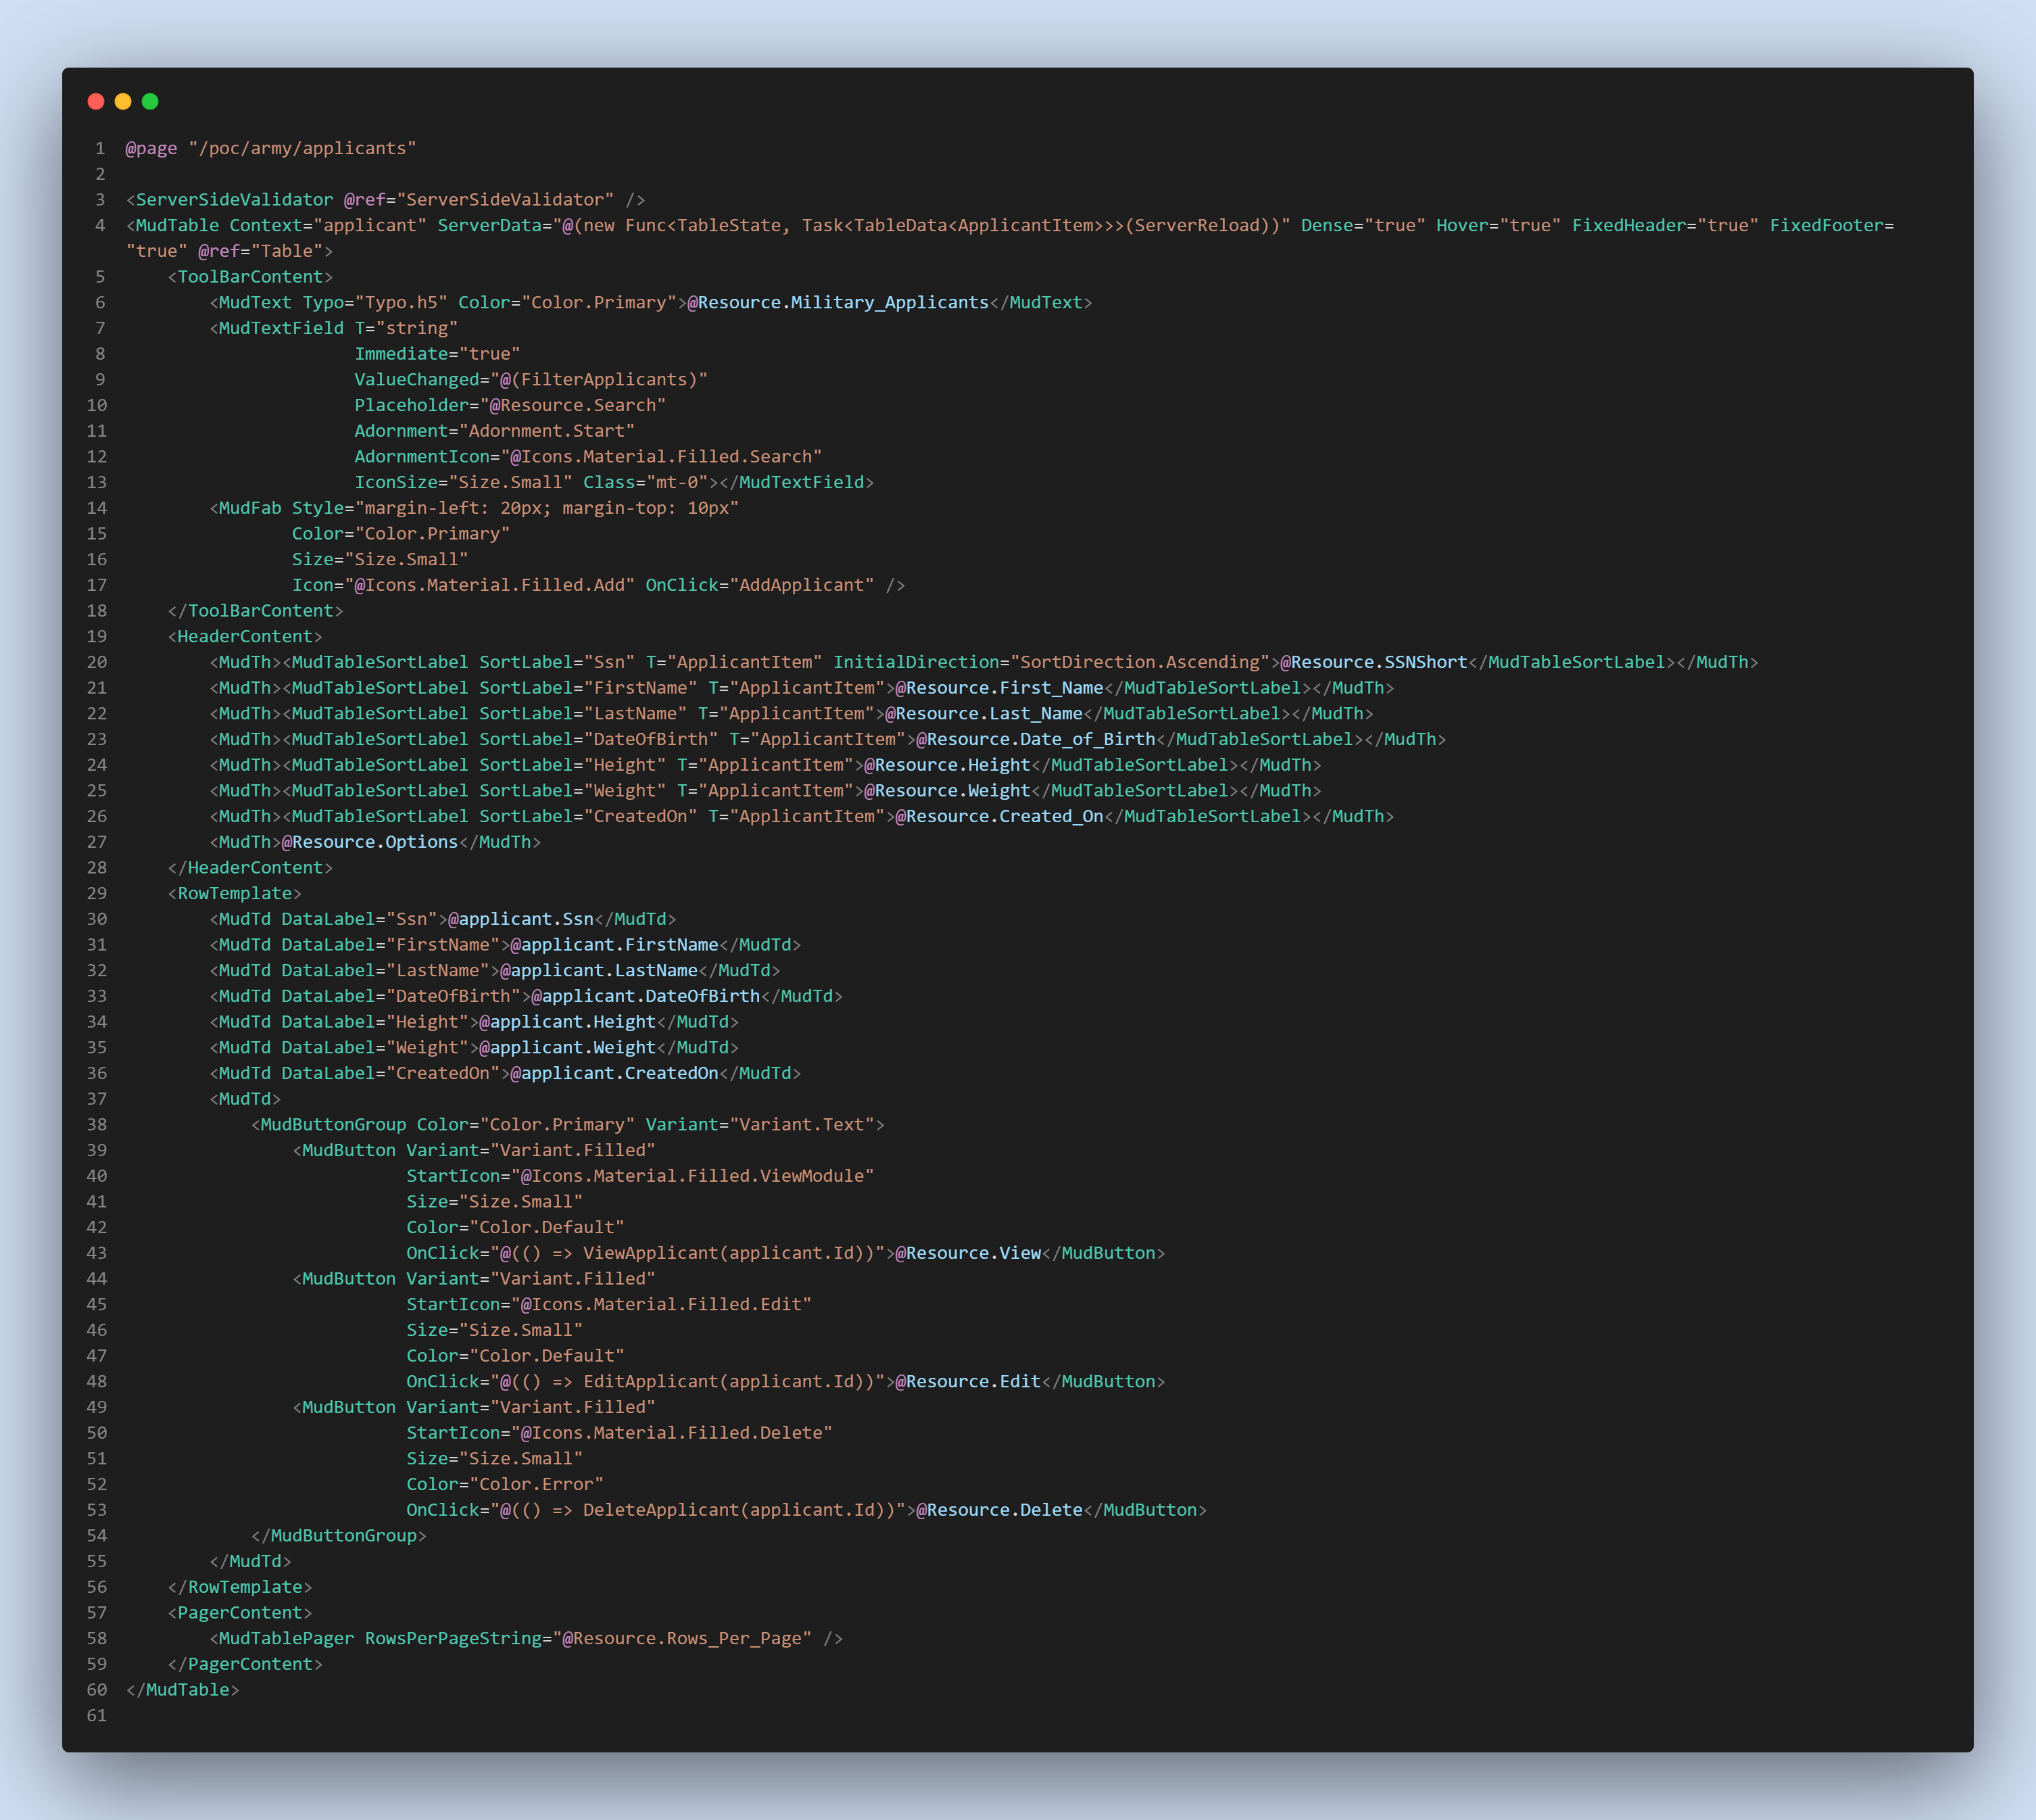This screenshot has height=1820, width=2036.
Task: Click ValueChanged FilterApplicants attribute
Action: point(531,379)
